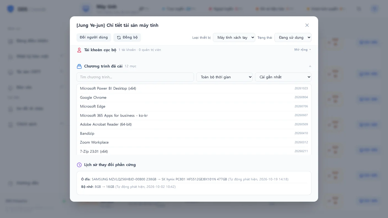Expand the Tài khoản cục bộ section via Mở rộng
The width and height of the screenshot is (388, 218).
[302, 50]
